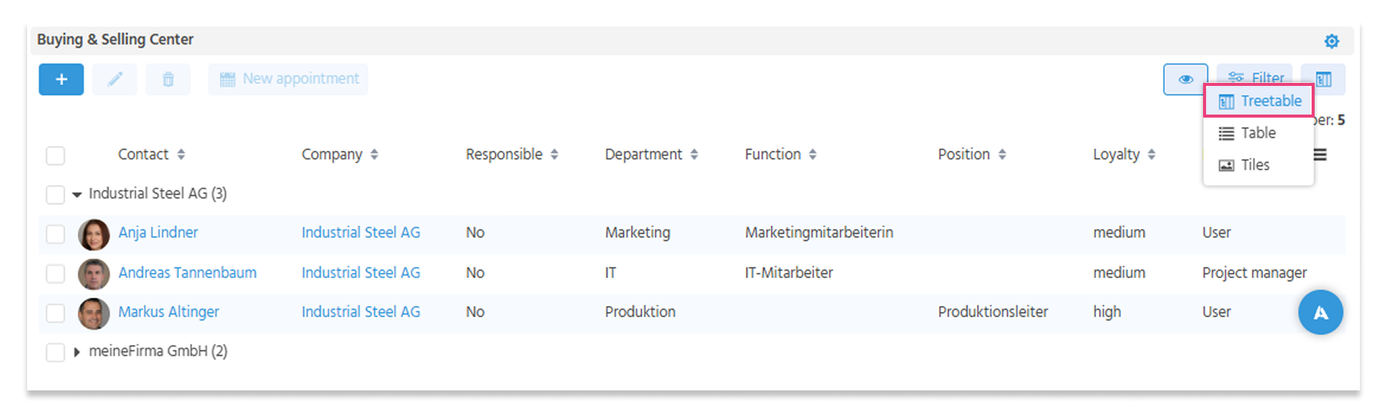The width and height of the screenshot is (1387, 410).
Task: Click the Produktionsleiter position cell
Action: [993, 312]
